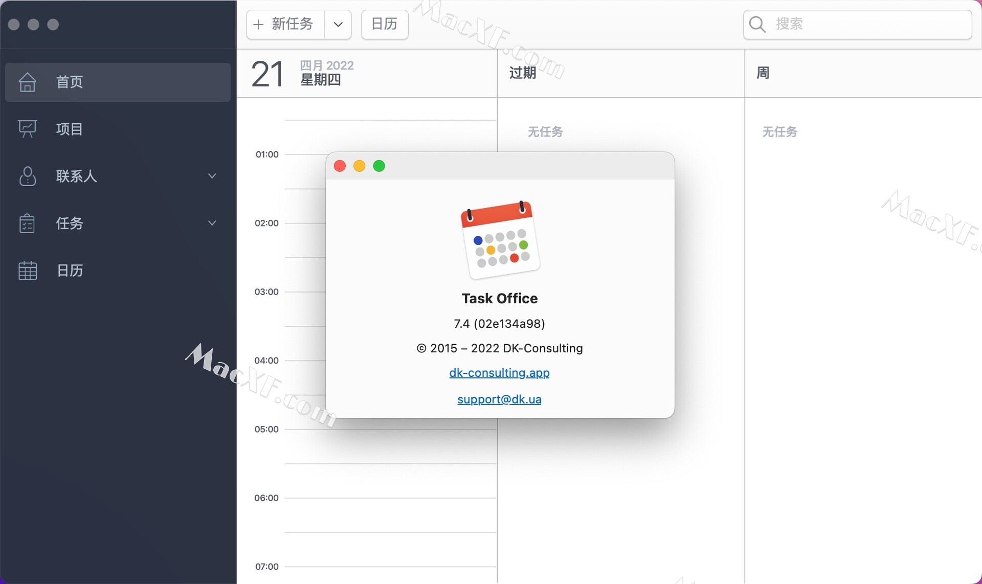Go to 首页 in the sidebar
Screen dimensions: 982x584
118,82
